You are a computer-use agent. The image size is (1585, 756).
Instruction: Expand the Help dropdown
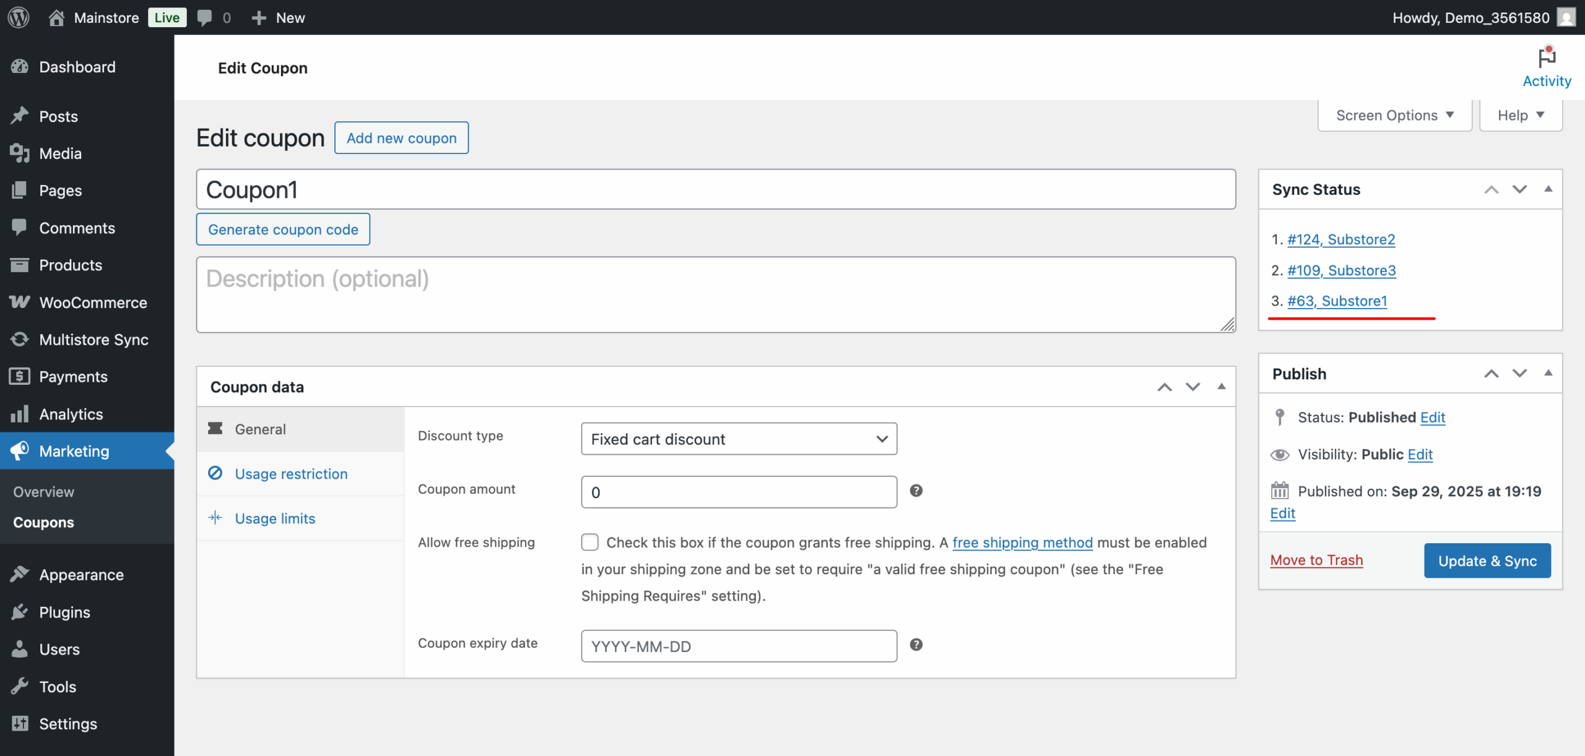pyautogui.click(x=1520, y=116)
